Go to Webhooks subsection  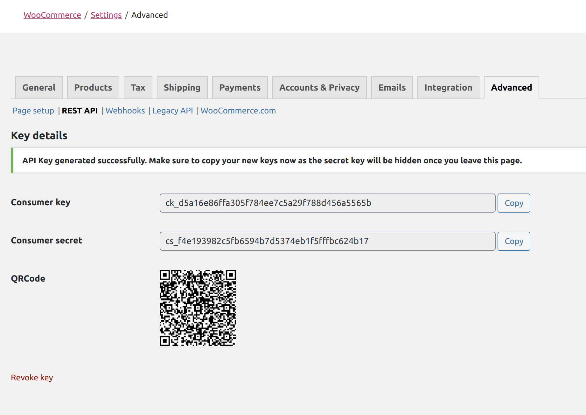tap(125, 111)
